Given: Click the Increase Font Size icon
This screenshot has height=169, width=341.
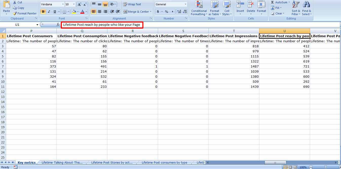Looking at the screenshot, I should [80, 4].
